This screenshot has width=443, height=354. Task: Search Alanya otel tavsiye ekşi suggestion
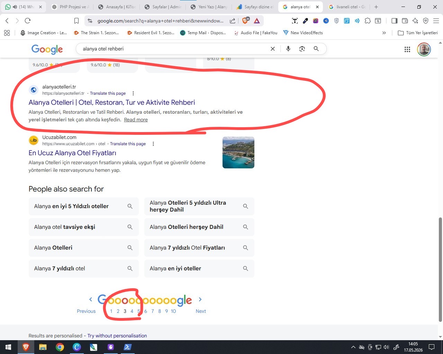click(84, 227)
